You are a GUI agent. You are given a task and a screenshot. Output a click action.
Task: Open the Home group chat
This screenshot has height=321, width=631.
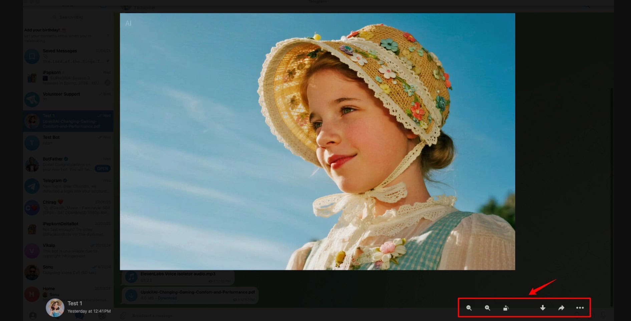(x=68, y=294)
